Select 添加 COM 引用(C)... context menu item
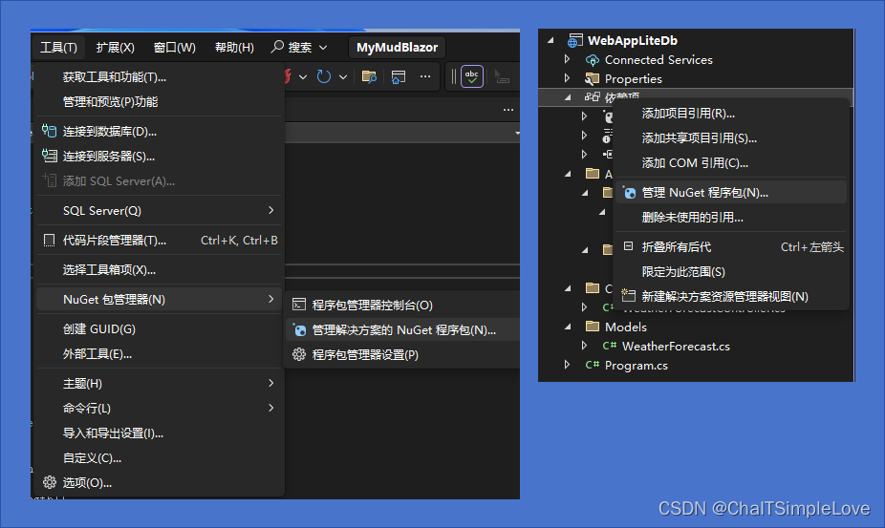Viewport: 885px width, 528px height. pos(731,163)
